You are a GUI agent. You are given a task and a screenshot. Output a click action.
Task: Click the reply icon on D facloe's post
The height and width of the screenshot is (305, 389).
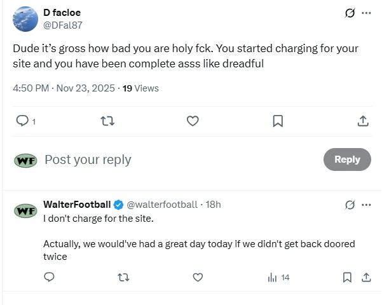[x=22, y=121]
